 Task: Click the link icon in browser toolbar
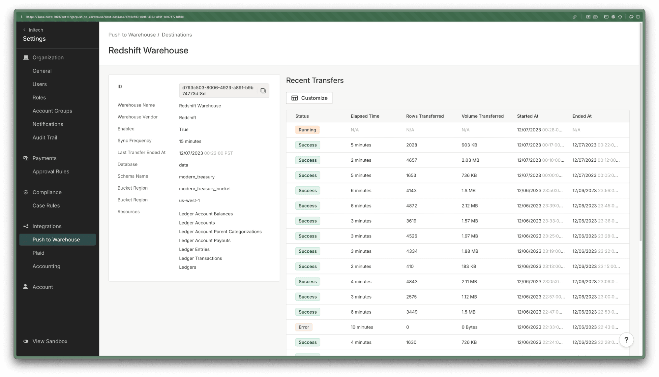[575, 17]
